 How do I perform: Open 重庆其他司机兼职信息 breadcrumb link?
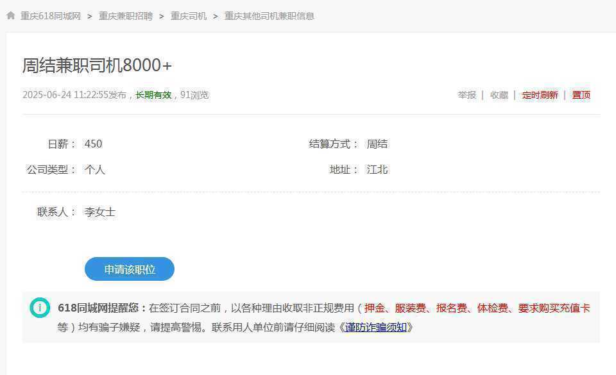pyautogui.click(x=269, y=16)
